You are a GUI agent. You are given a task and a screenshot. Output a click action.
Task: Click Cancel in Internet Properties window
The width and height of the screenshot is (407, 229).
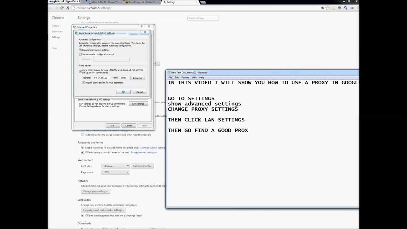click(128, 126)
